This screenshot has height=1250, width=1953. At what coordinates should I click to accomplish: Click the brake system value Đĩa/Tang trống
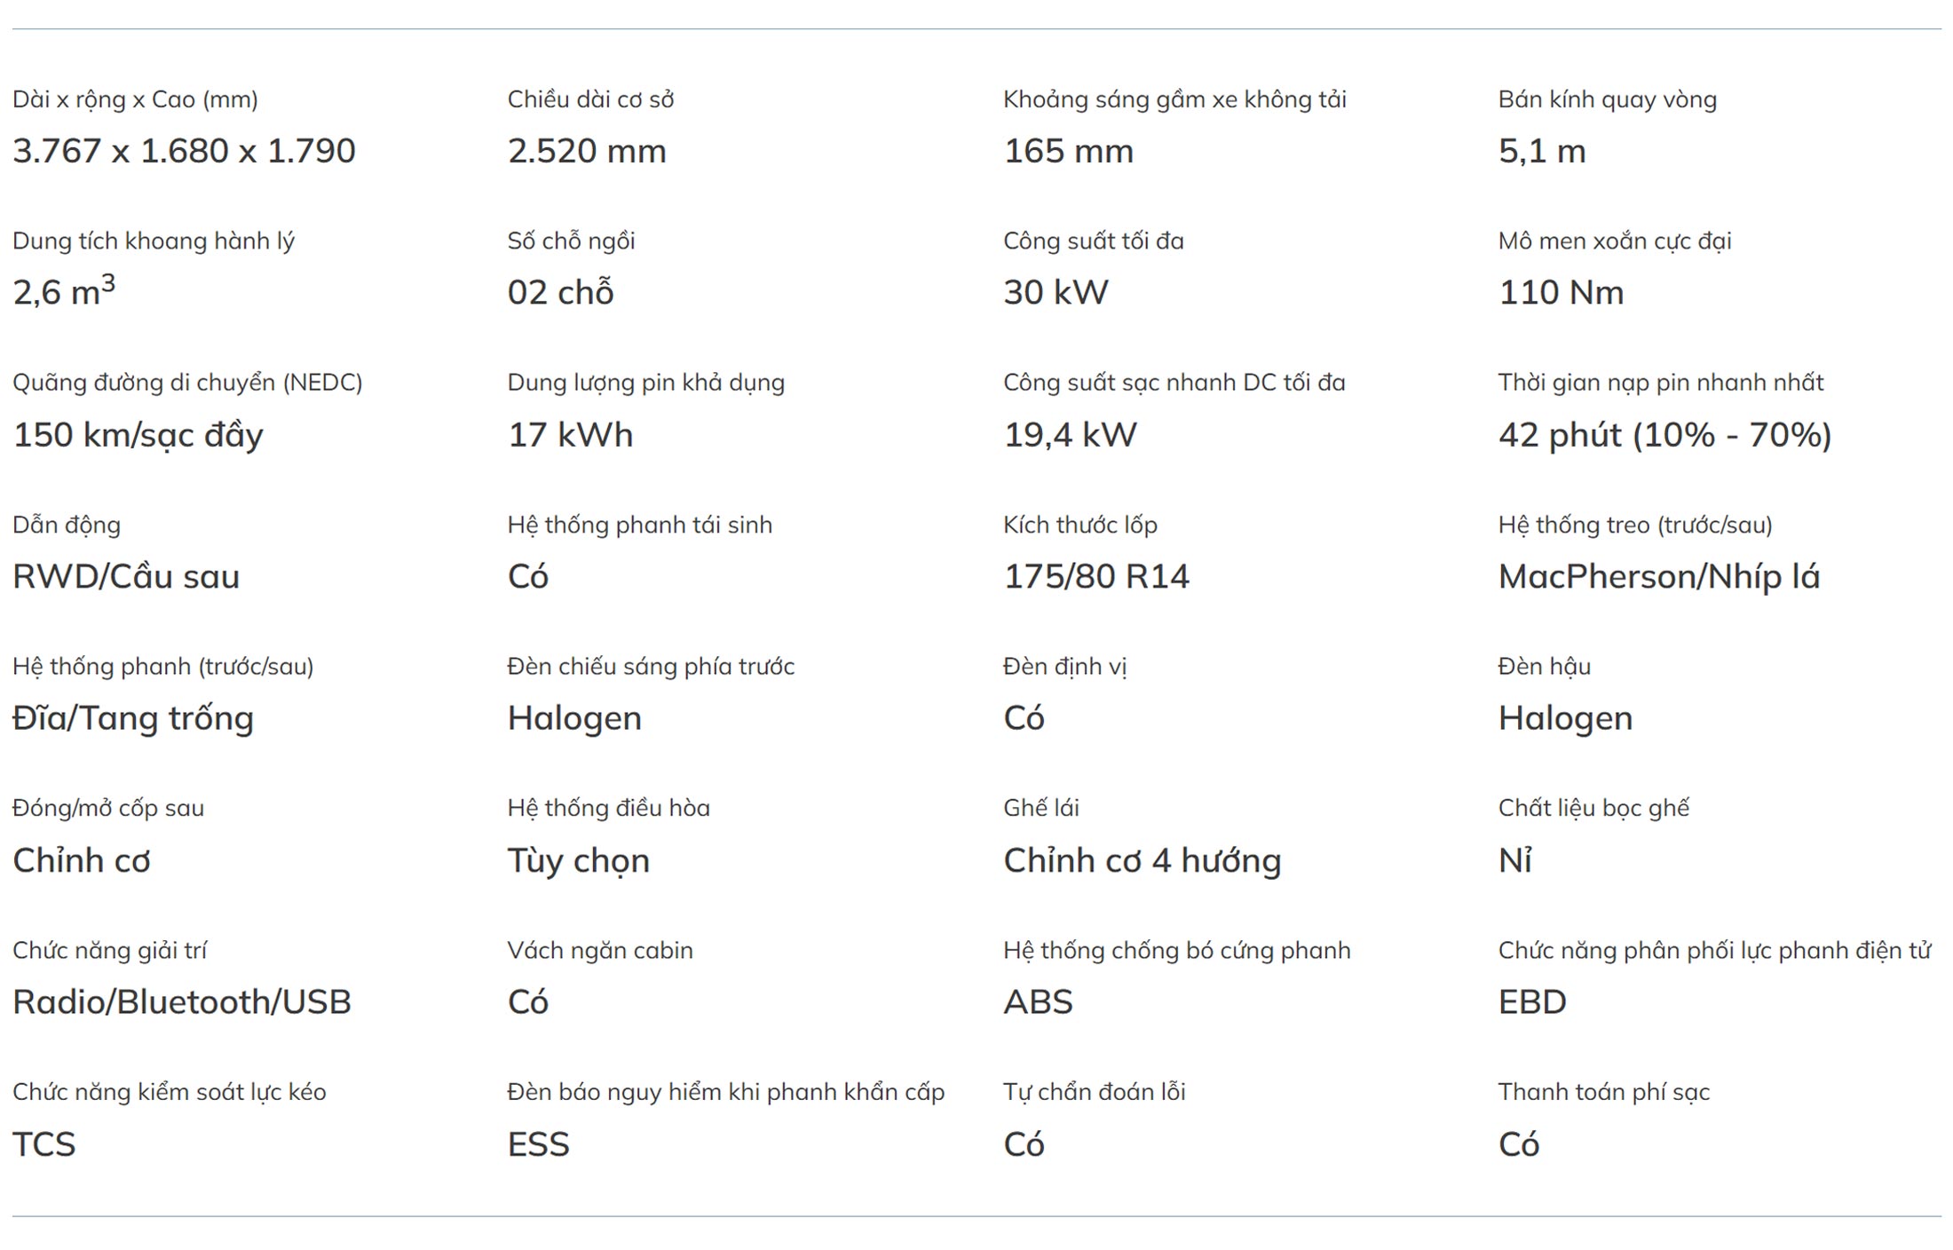[x=133, y=718]
